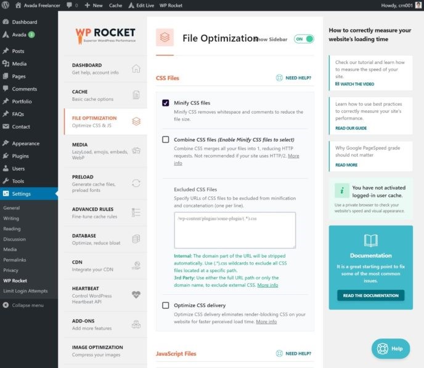Click the Appearance brush icon

(x=6, y=143)
